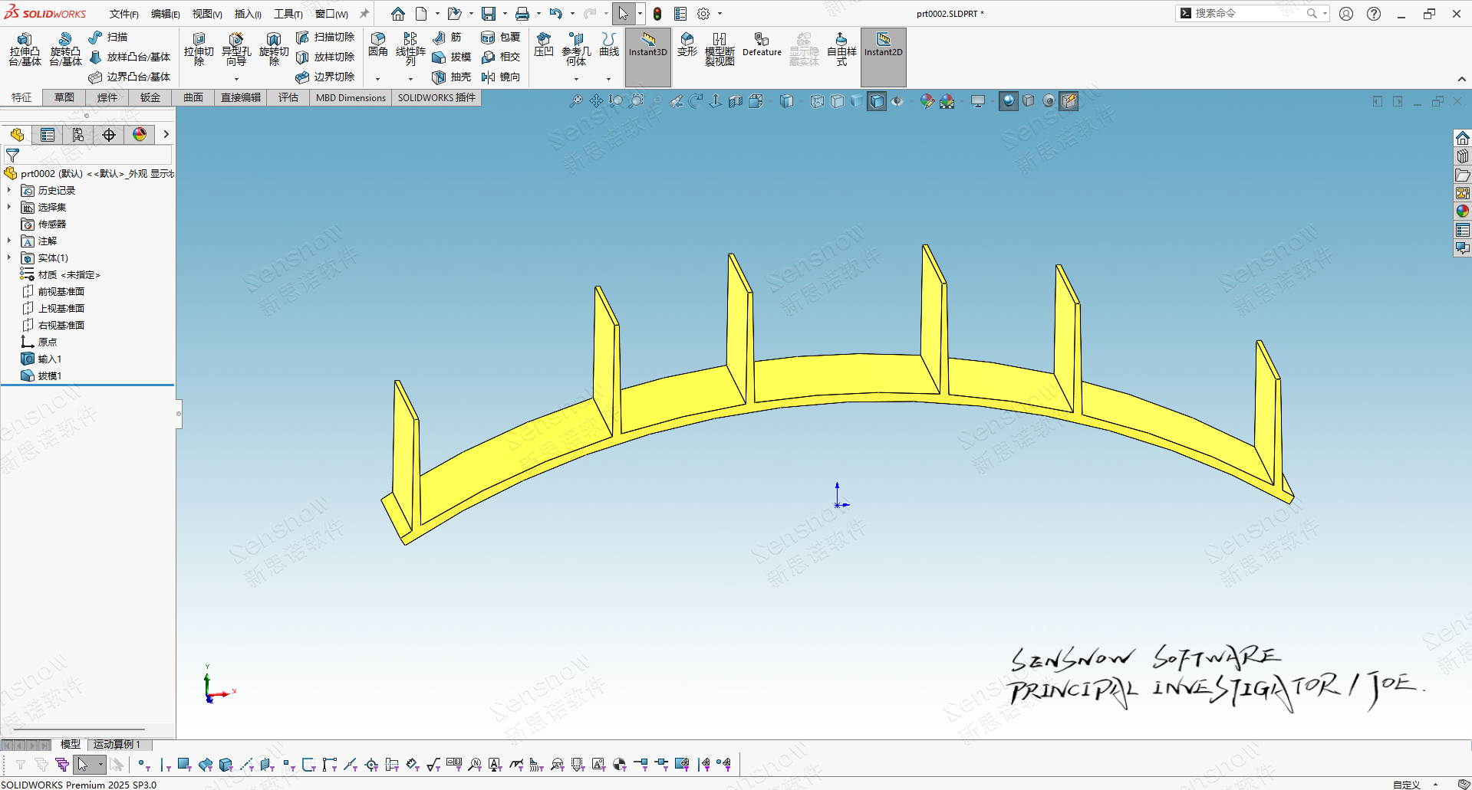Toggle the Instant2D button

883,46
